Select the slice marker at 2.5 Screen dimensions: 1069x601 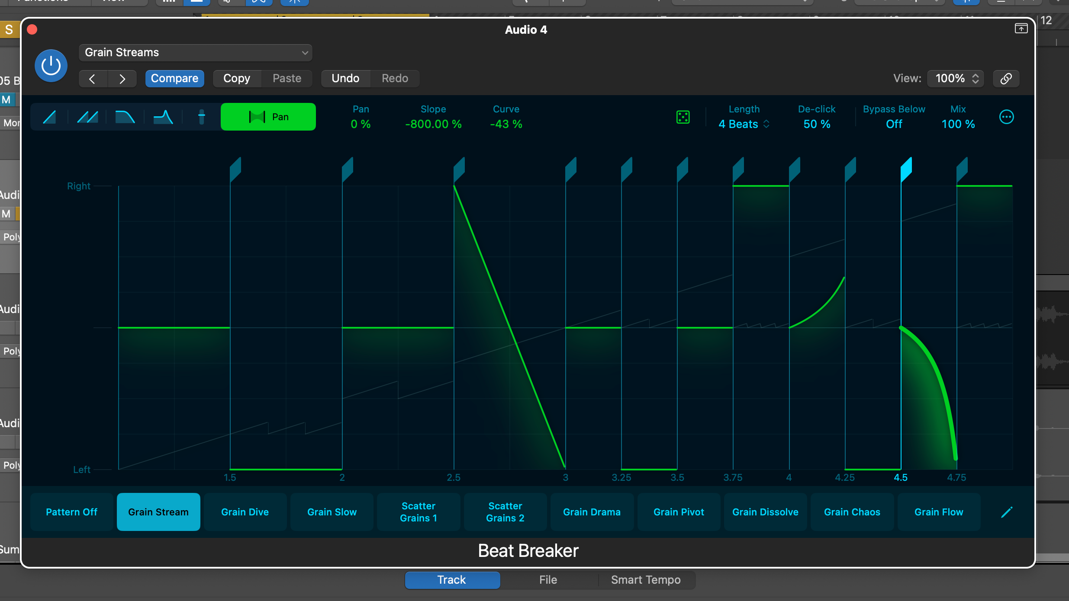pyautogui.click(x=459, y=169)
